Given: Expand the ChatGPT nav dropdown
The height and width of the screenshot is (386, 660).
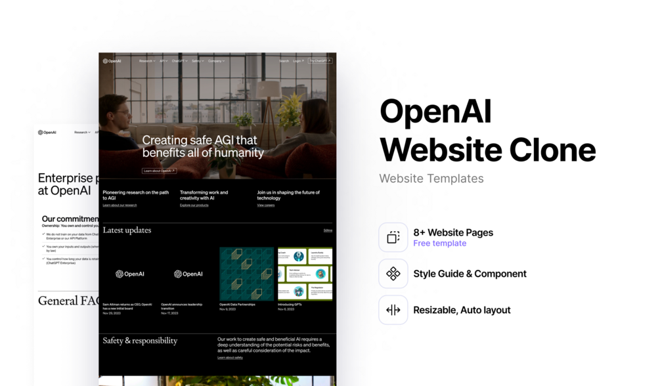Looking at the screenshot, I should pos(180,61).
